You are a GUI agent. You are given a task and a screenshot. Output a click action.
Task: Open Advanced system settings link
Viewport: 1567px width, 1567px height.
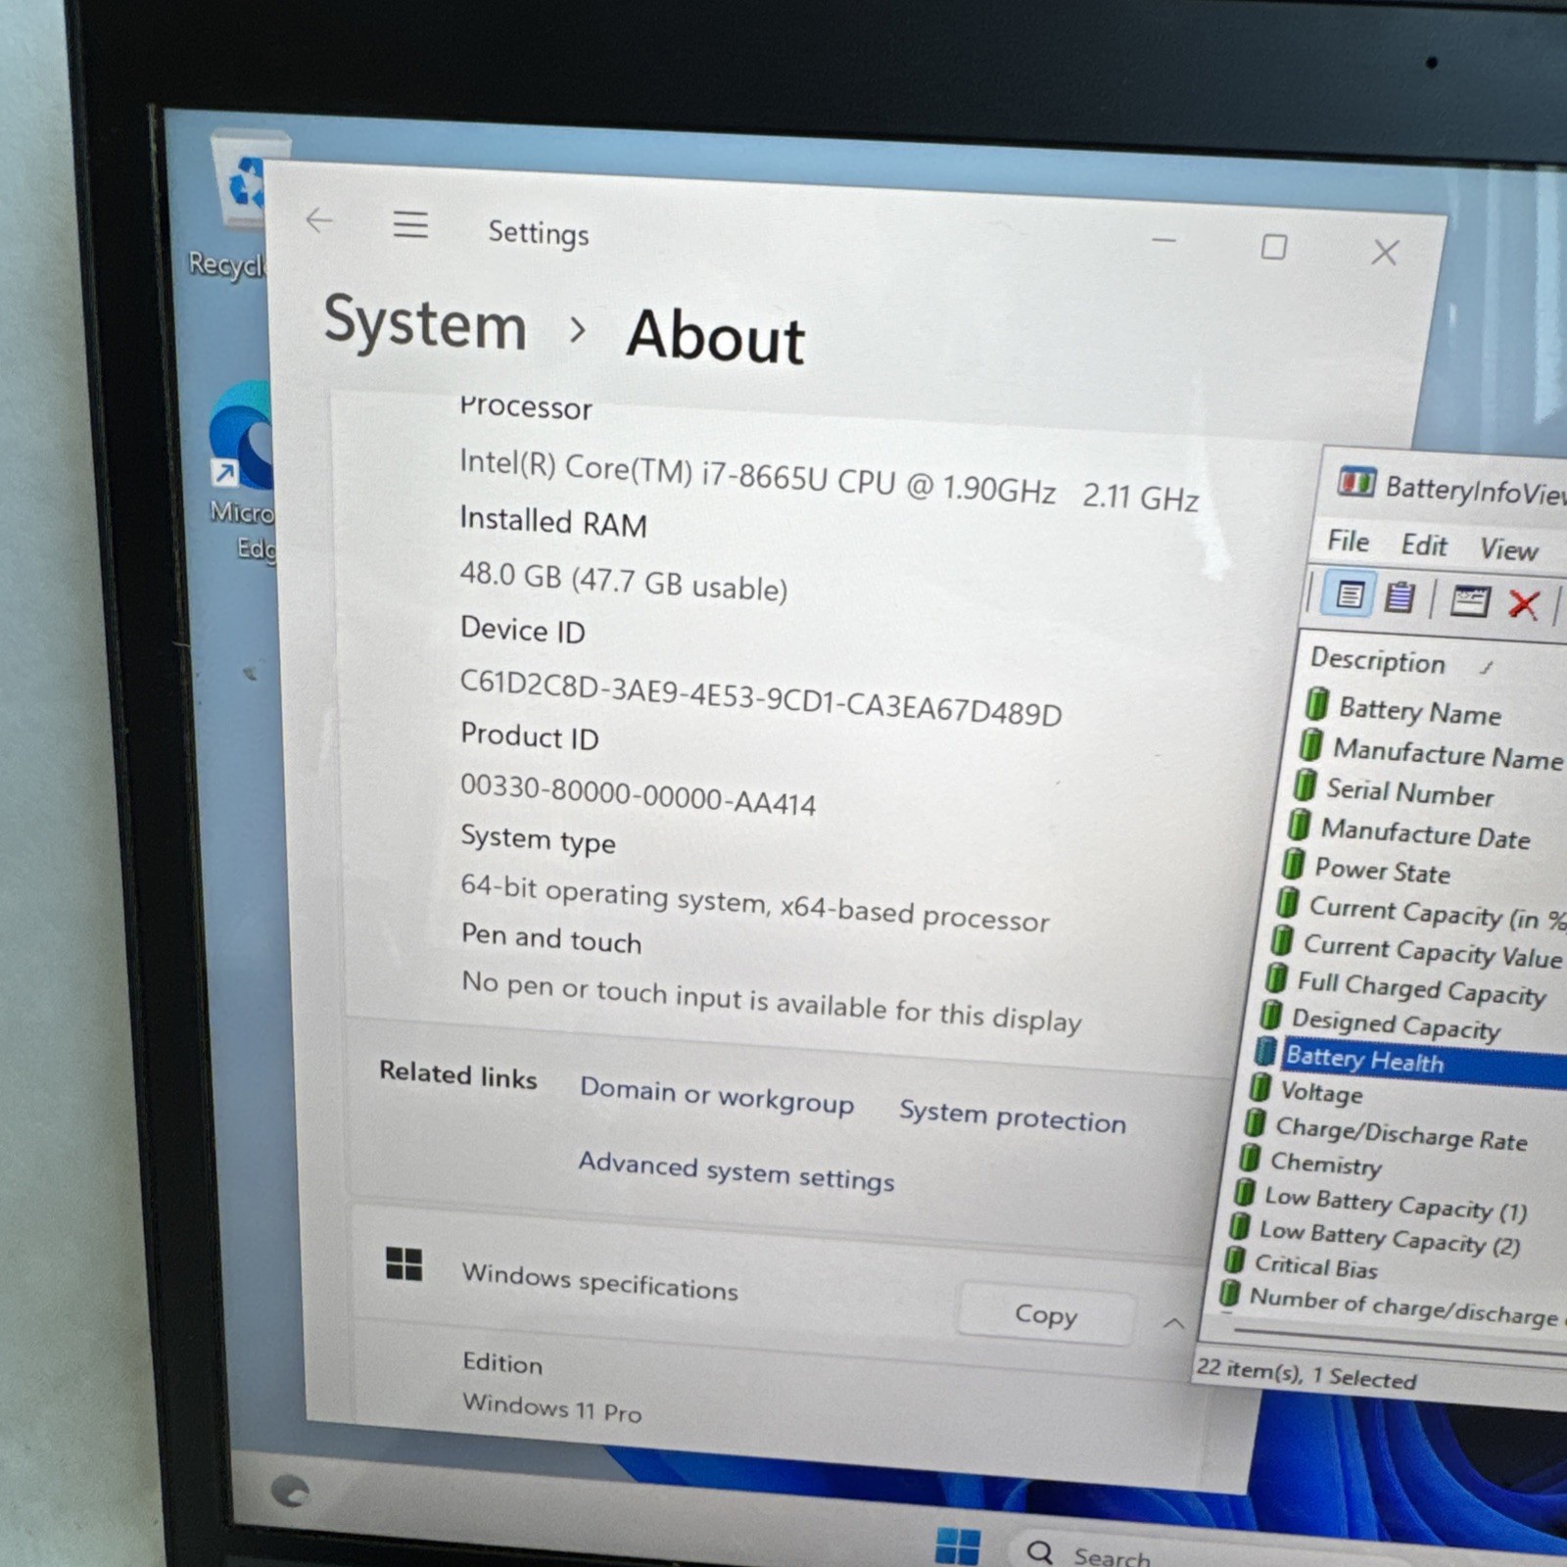pos(736,1171)
